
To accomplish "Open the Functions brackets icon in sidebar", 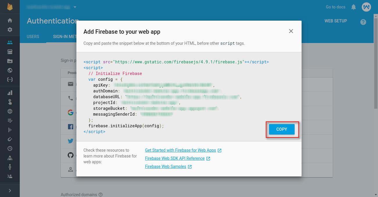I will click(x=10, y=80).
